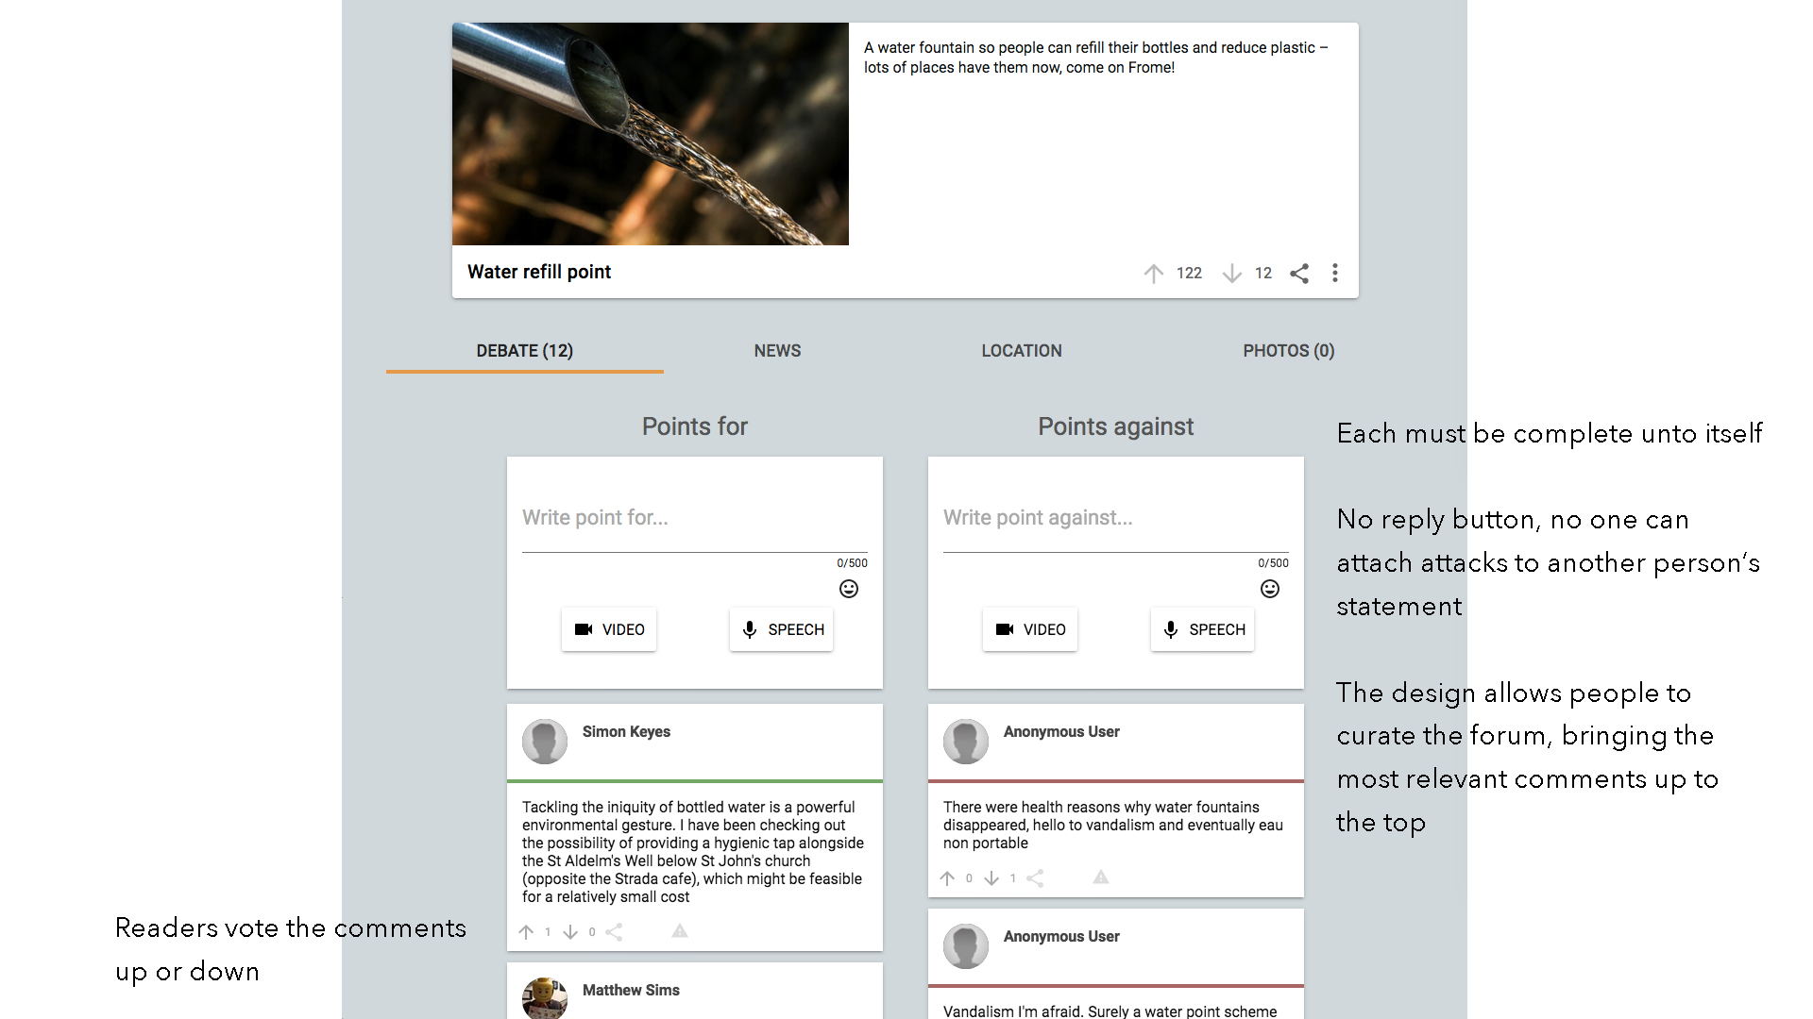Click the emoji icon in Points for input

click(x=848, y=589)
